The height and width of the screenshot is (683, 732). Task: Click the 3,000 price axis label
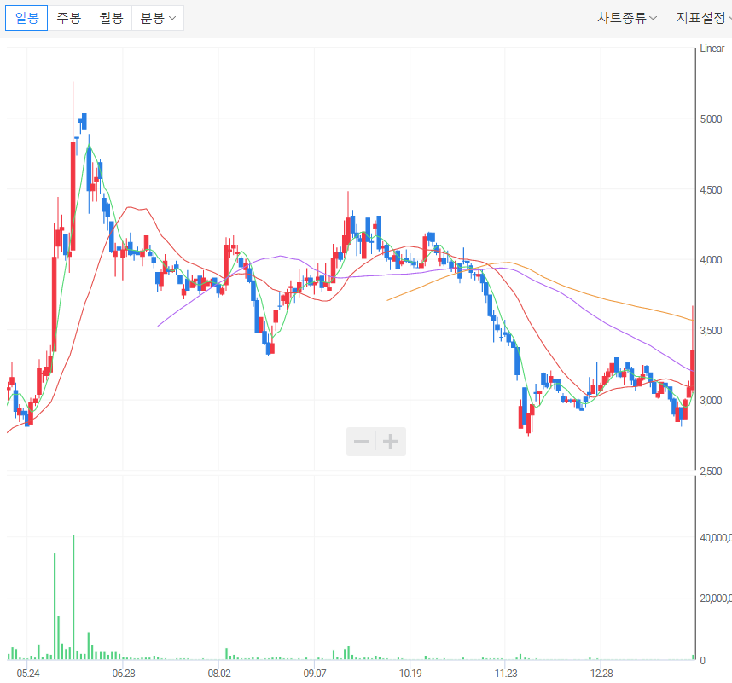pos(711,401)
